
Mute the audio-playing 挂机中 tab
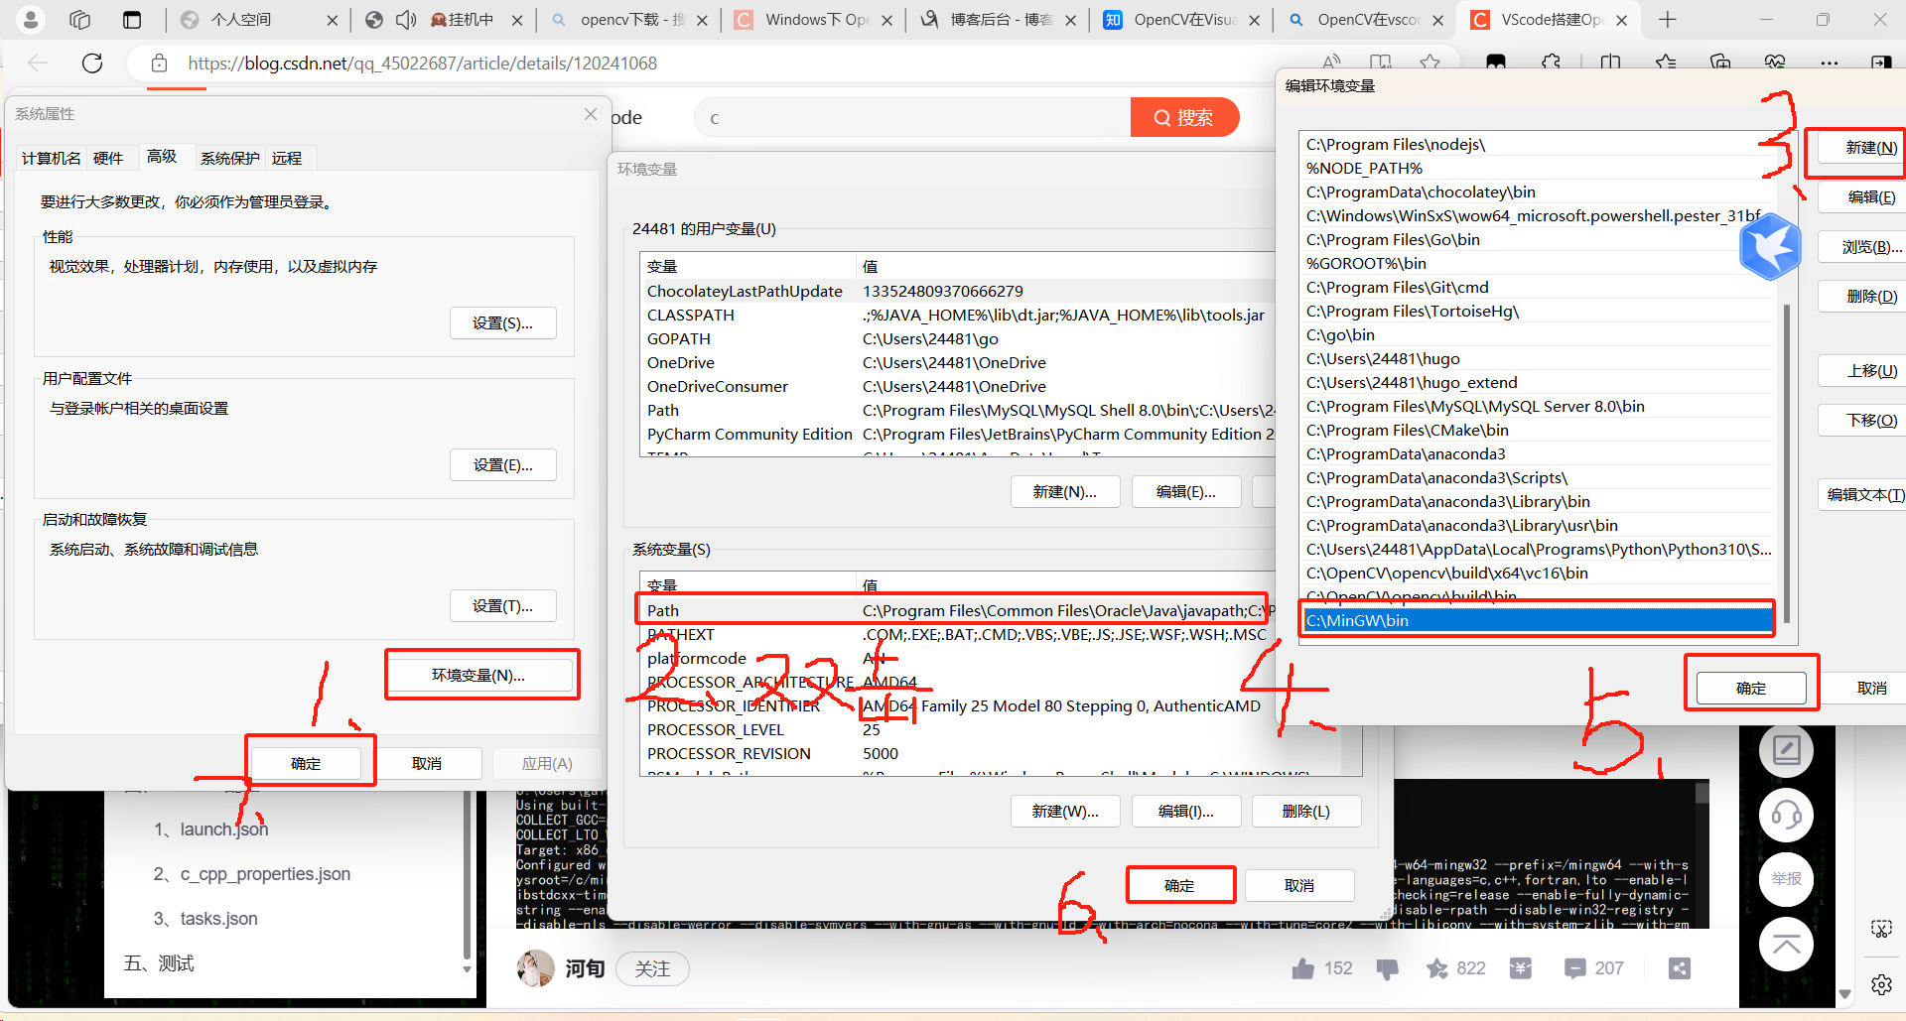pos(405,19)
